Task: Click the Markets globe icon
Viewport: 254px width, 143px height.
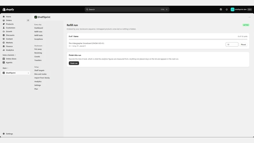Action: click(4, 43)
